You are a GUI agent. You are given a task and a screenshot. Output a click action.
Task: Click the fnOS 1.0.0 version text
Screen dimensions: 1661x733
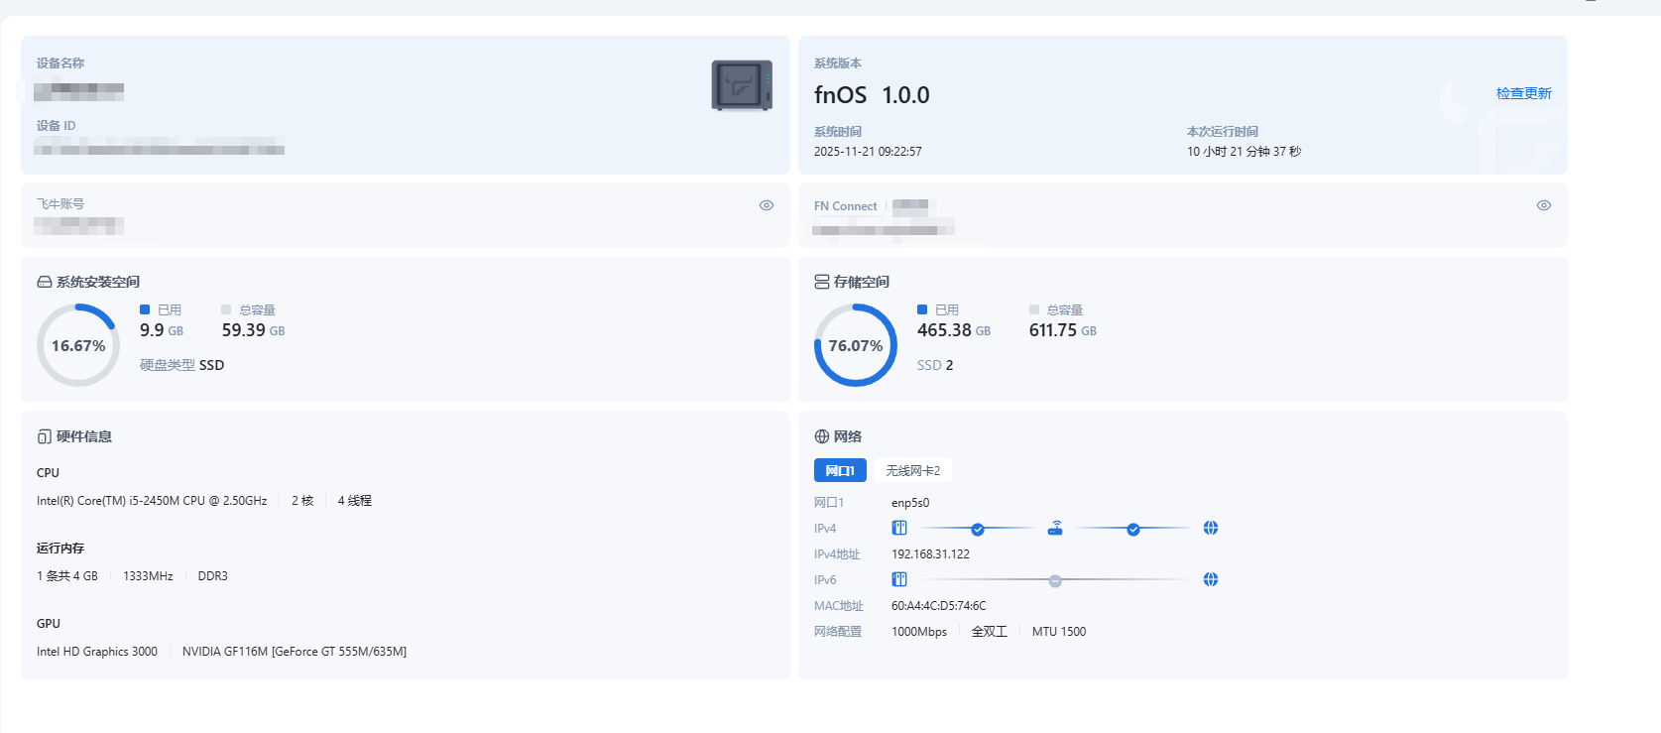[x=872, y=95]
